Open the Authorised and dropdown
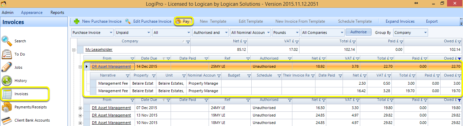The image size is (463, 126). 211,33
